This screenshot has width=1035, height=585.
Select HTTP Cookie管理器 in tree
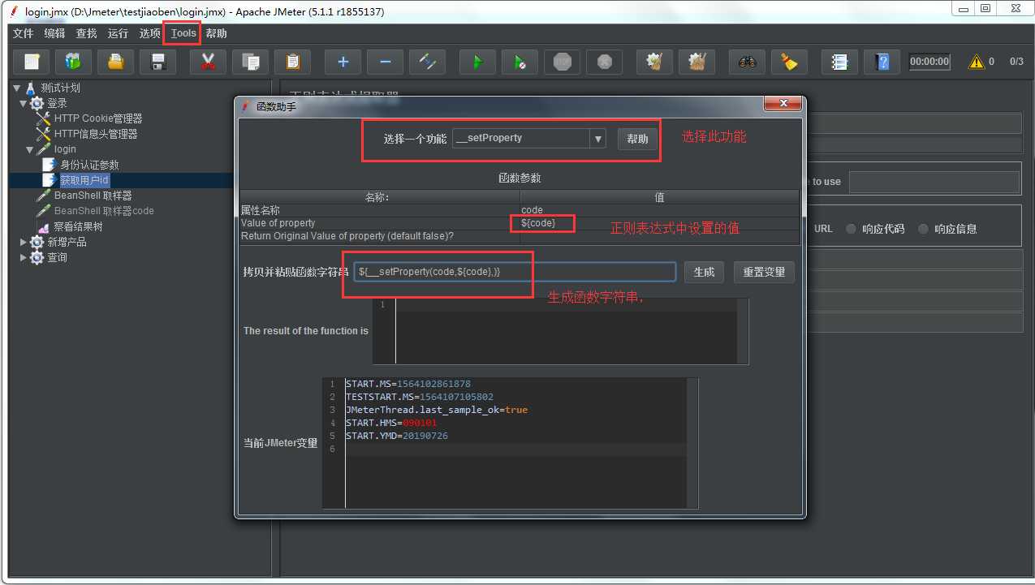(98, 118)
